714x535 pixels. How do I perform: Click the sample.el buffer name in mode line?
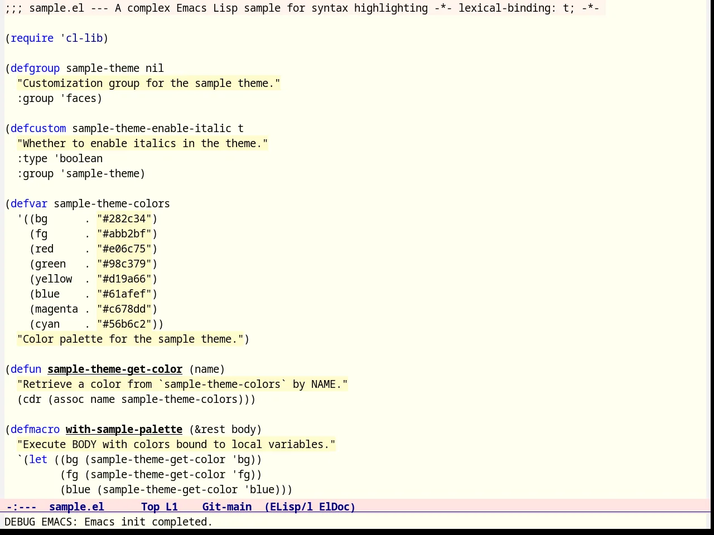click(x=76, y=507)
